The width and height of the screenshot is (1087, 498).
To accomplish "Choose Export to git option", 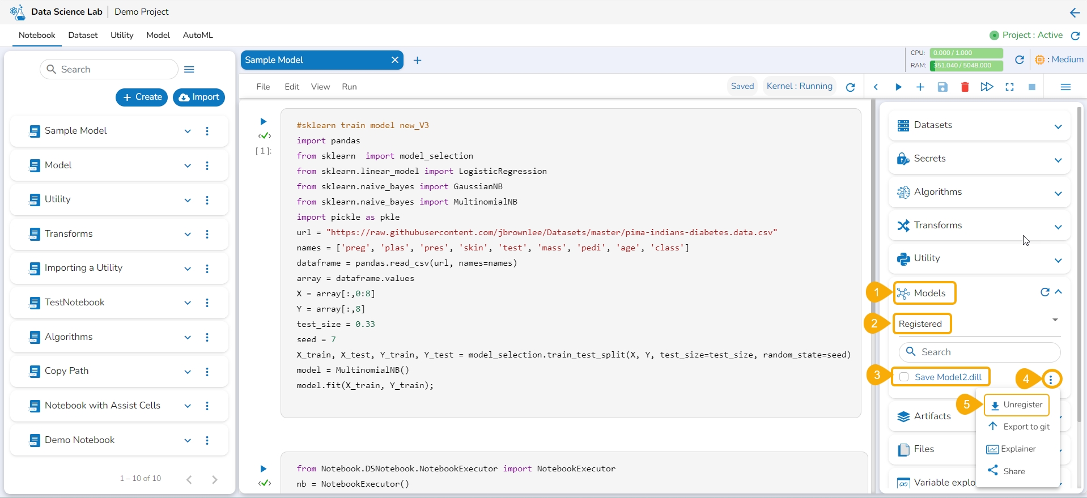I will [1020, 427].
